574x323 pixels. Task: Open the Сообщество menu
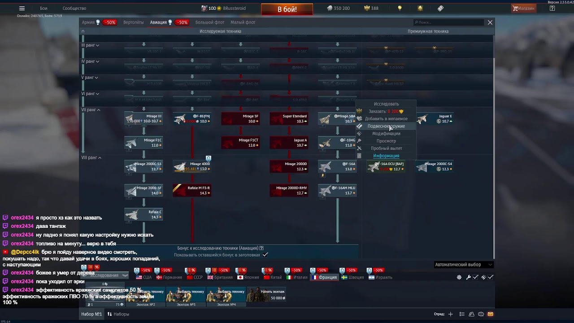coord(74,8)
